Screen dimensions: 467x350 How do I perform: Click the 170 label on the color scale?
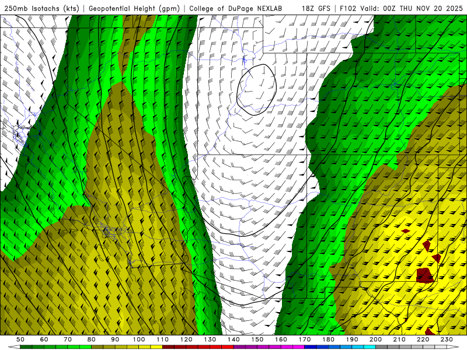(305, 339)
